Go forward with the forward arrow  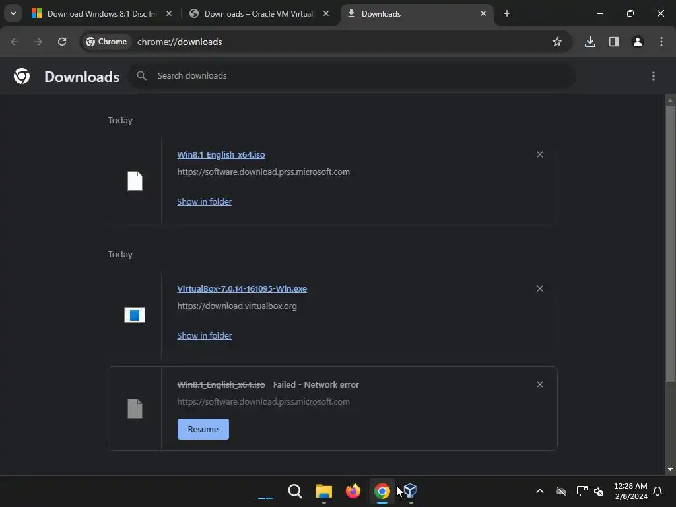(x=38, y=42)
